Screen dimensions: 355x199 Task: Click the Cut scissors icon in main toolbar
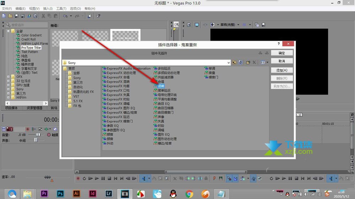click(x=43, y=16)
